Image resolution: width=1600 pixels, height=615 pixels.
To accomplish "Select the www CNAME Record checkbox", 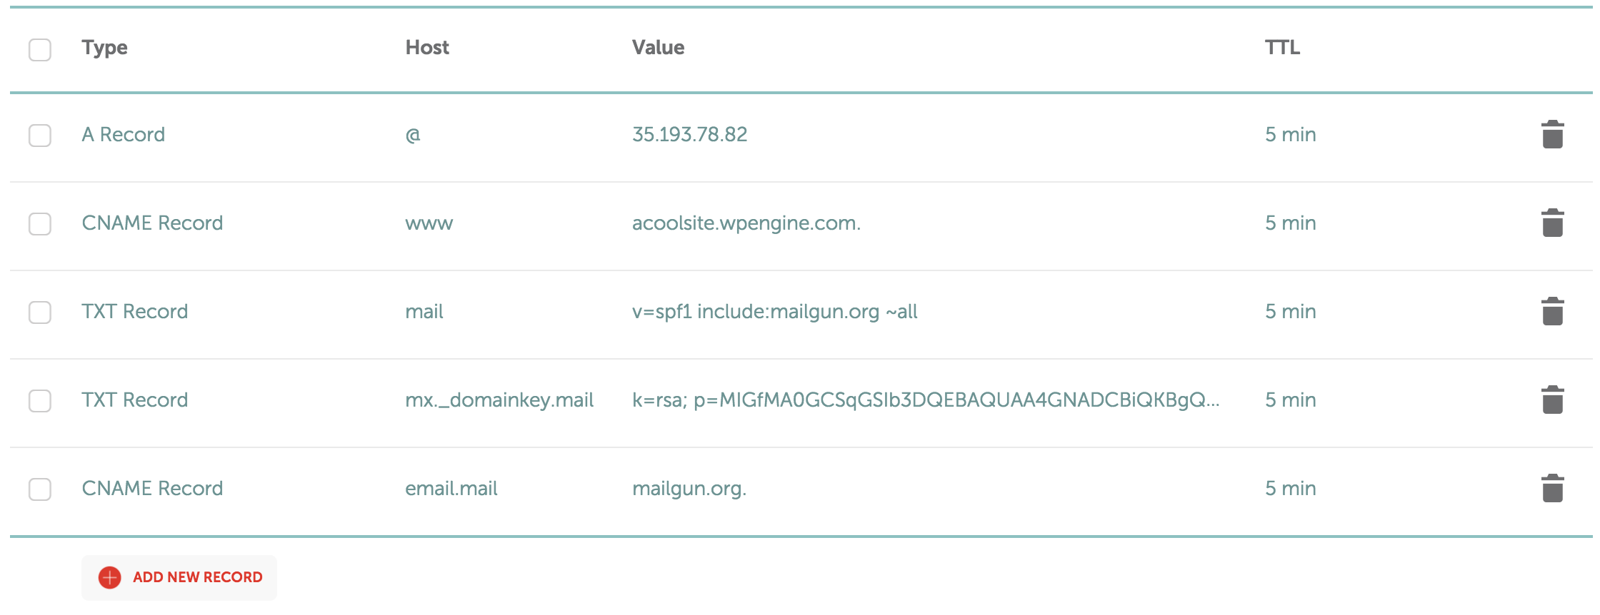I will pyautogui.click(x=40, y=223).
